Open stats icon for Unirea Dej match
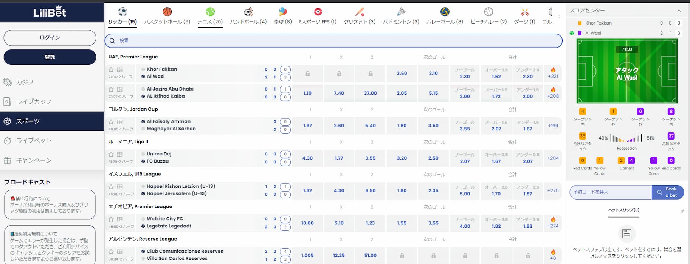The height and width of the screenshot is (264, 690). (x=120, y=154)
